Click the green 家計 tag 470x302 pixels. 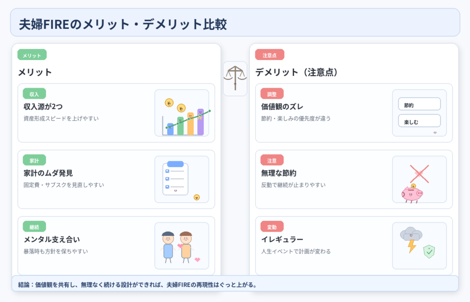tap(34, 160)
